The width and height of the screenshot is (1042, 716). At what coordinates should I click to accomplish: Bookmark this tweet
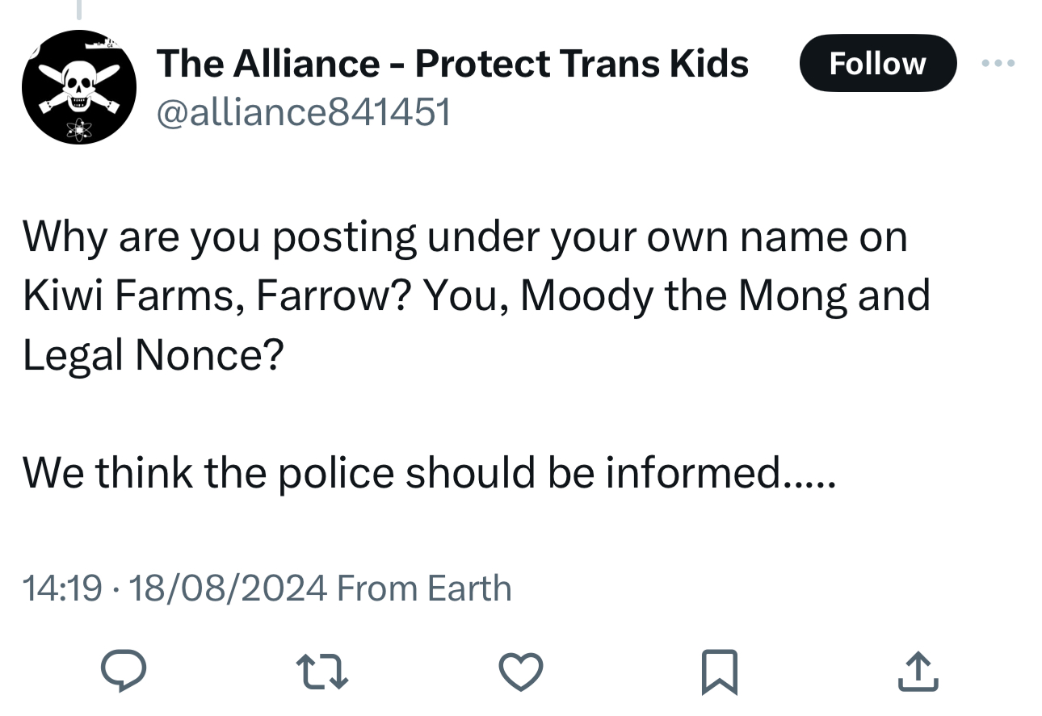[x=718, y=672]
